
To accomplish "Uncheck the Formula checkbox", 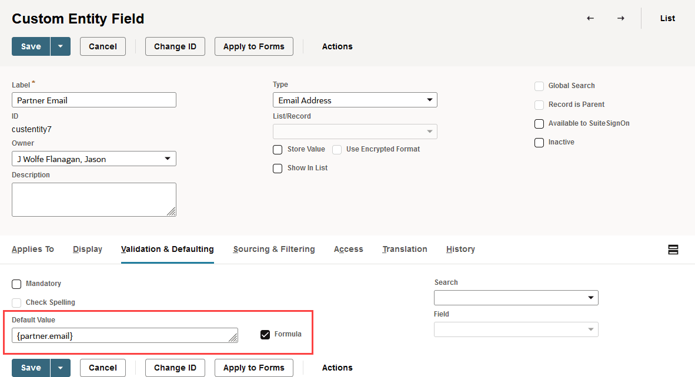I will pos(265,335).
